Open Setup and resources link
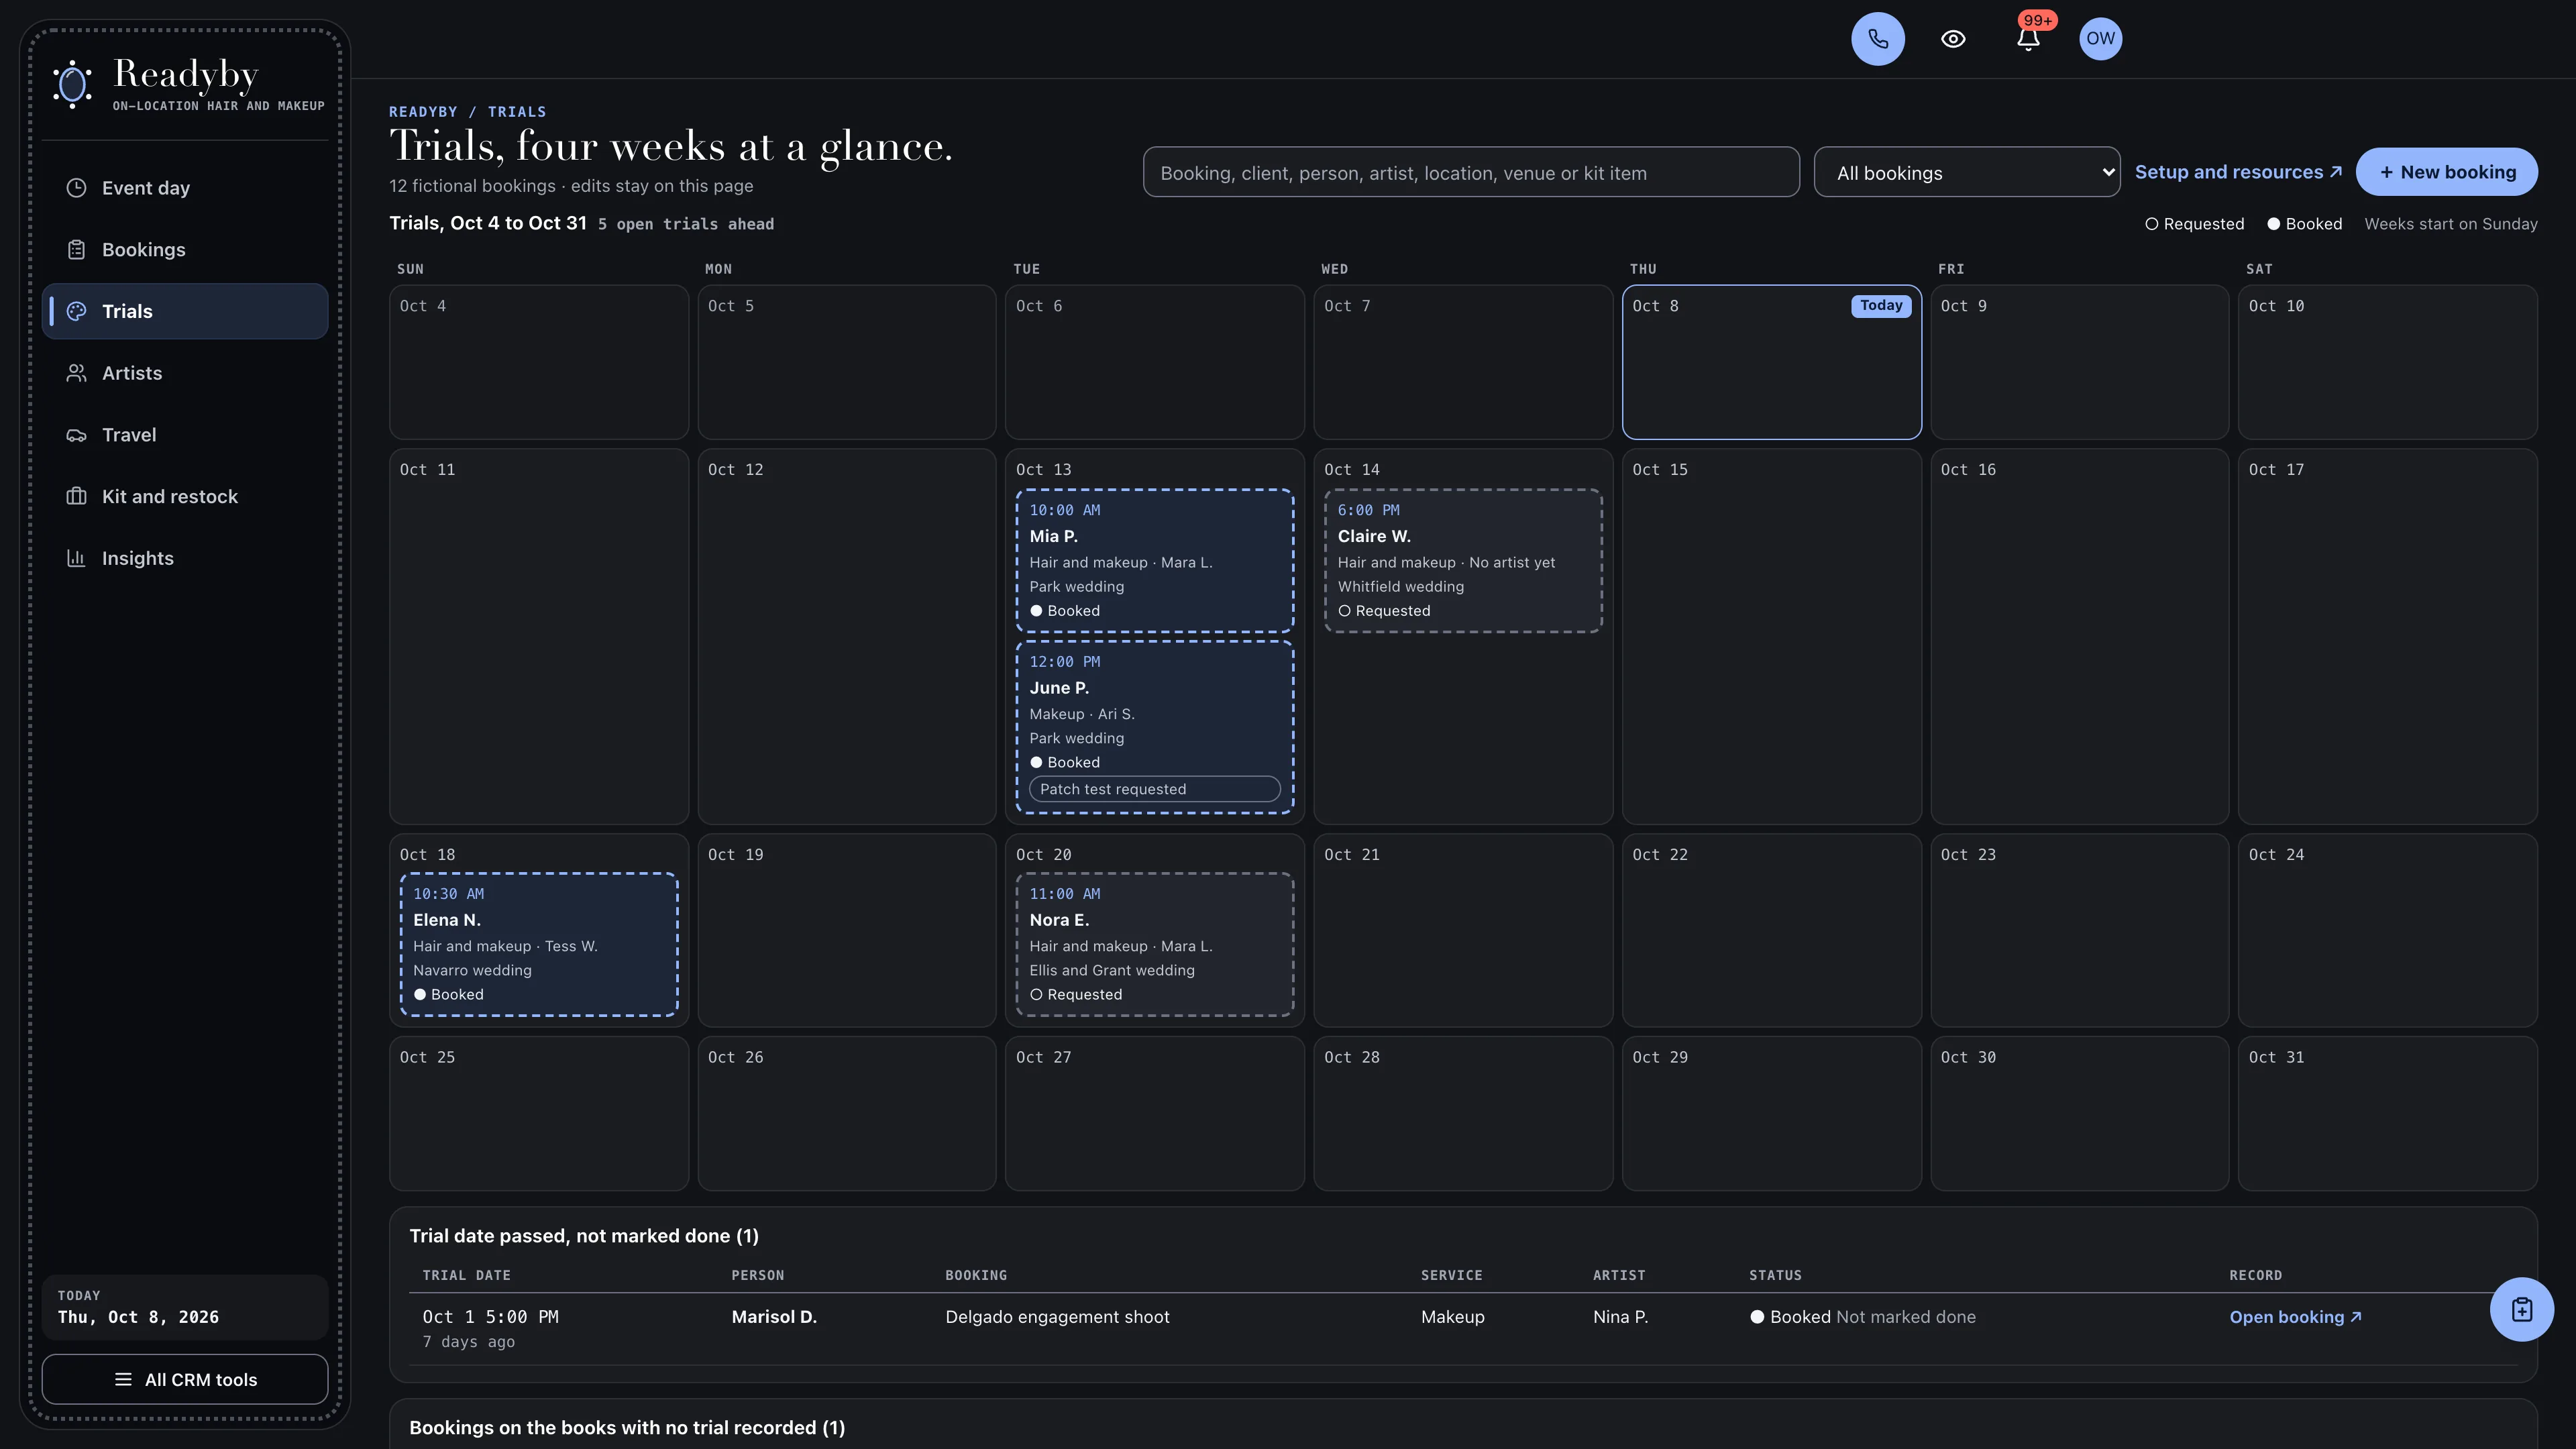2576x1449 pixels. (x=2238, y=172)
